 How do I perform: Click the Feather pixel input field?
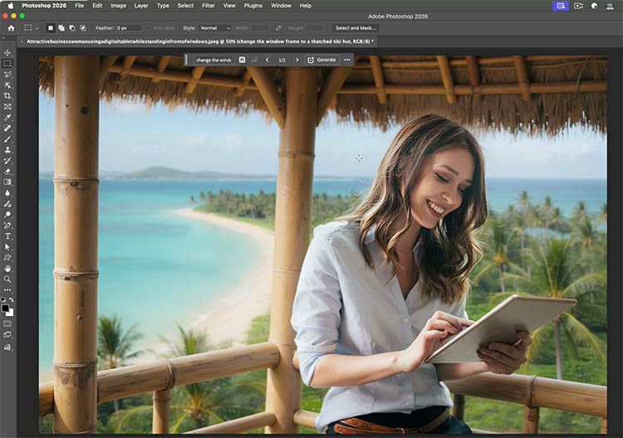click(130, 27)
